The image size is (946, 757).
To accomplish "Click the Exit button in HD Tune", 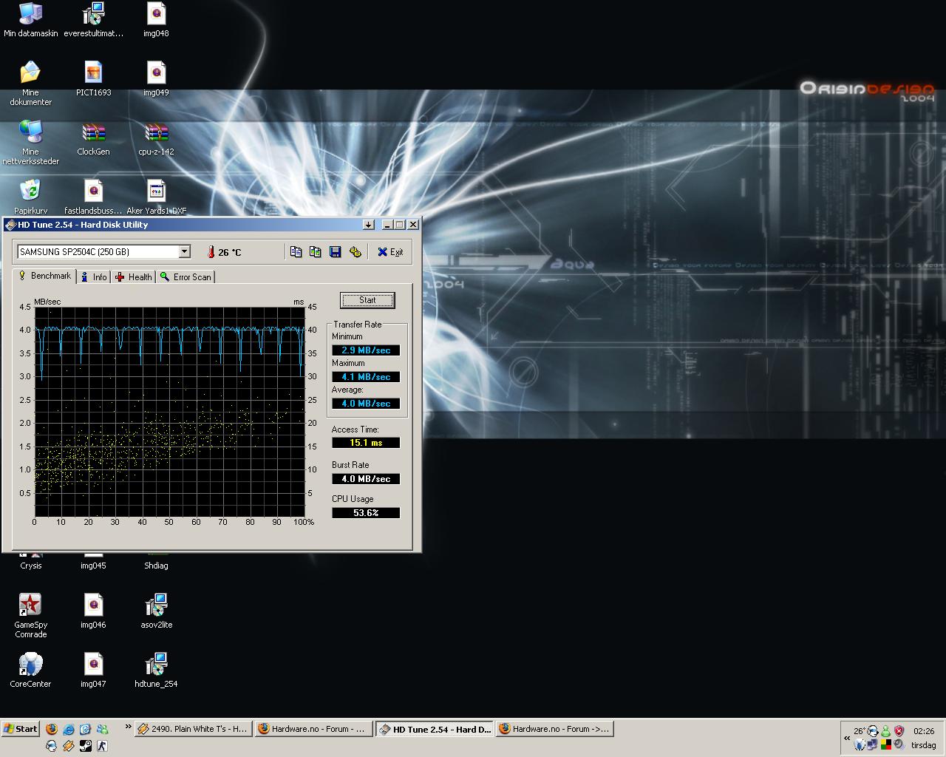I will [390, 252].
